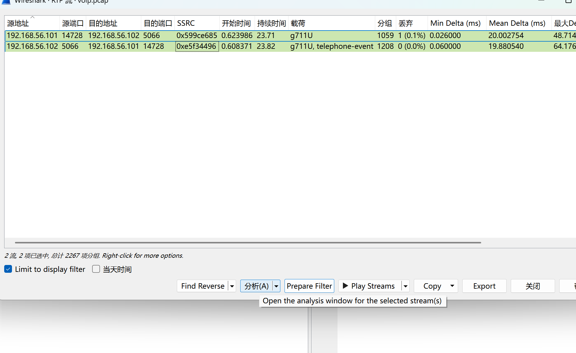The image size is (576, 353).
Task: Sort by Mean Delta (ms) column
Action: (517, 23)
